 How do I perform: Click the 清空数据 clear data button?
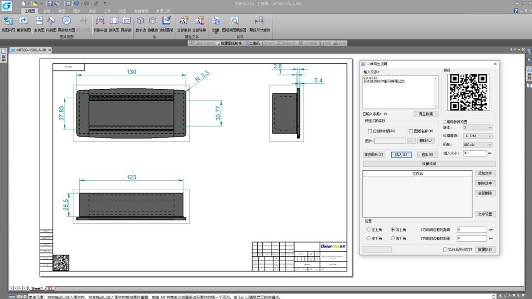coord(426,114)
